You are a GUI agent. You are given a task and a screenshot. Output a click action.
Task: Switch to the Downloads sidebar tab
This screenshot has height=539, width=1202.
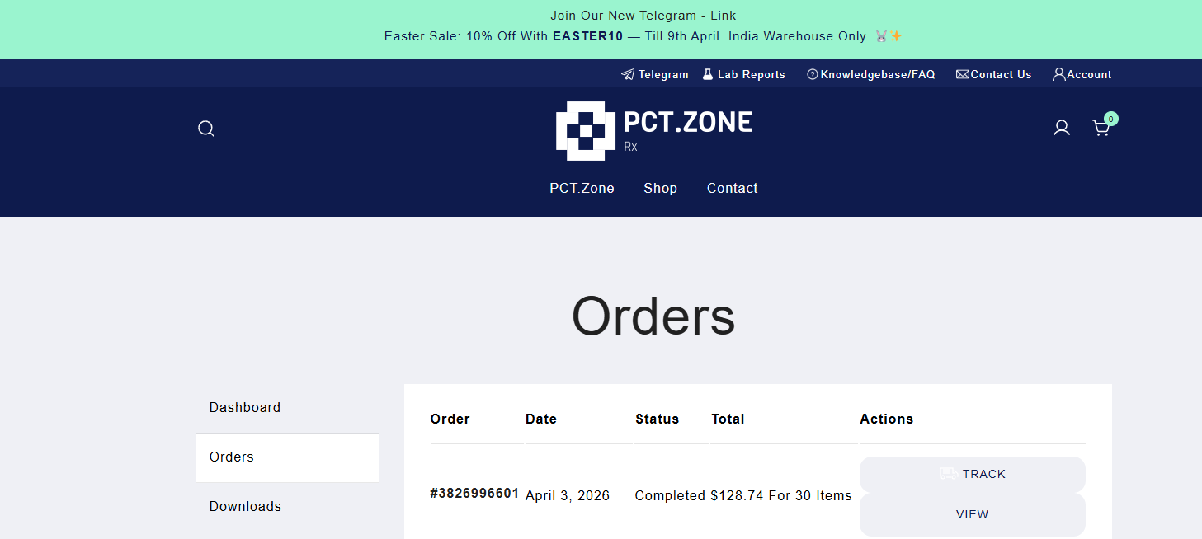point(245,506)
